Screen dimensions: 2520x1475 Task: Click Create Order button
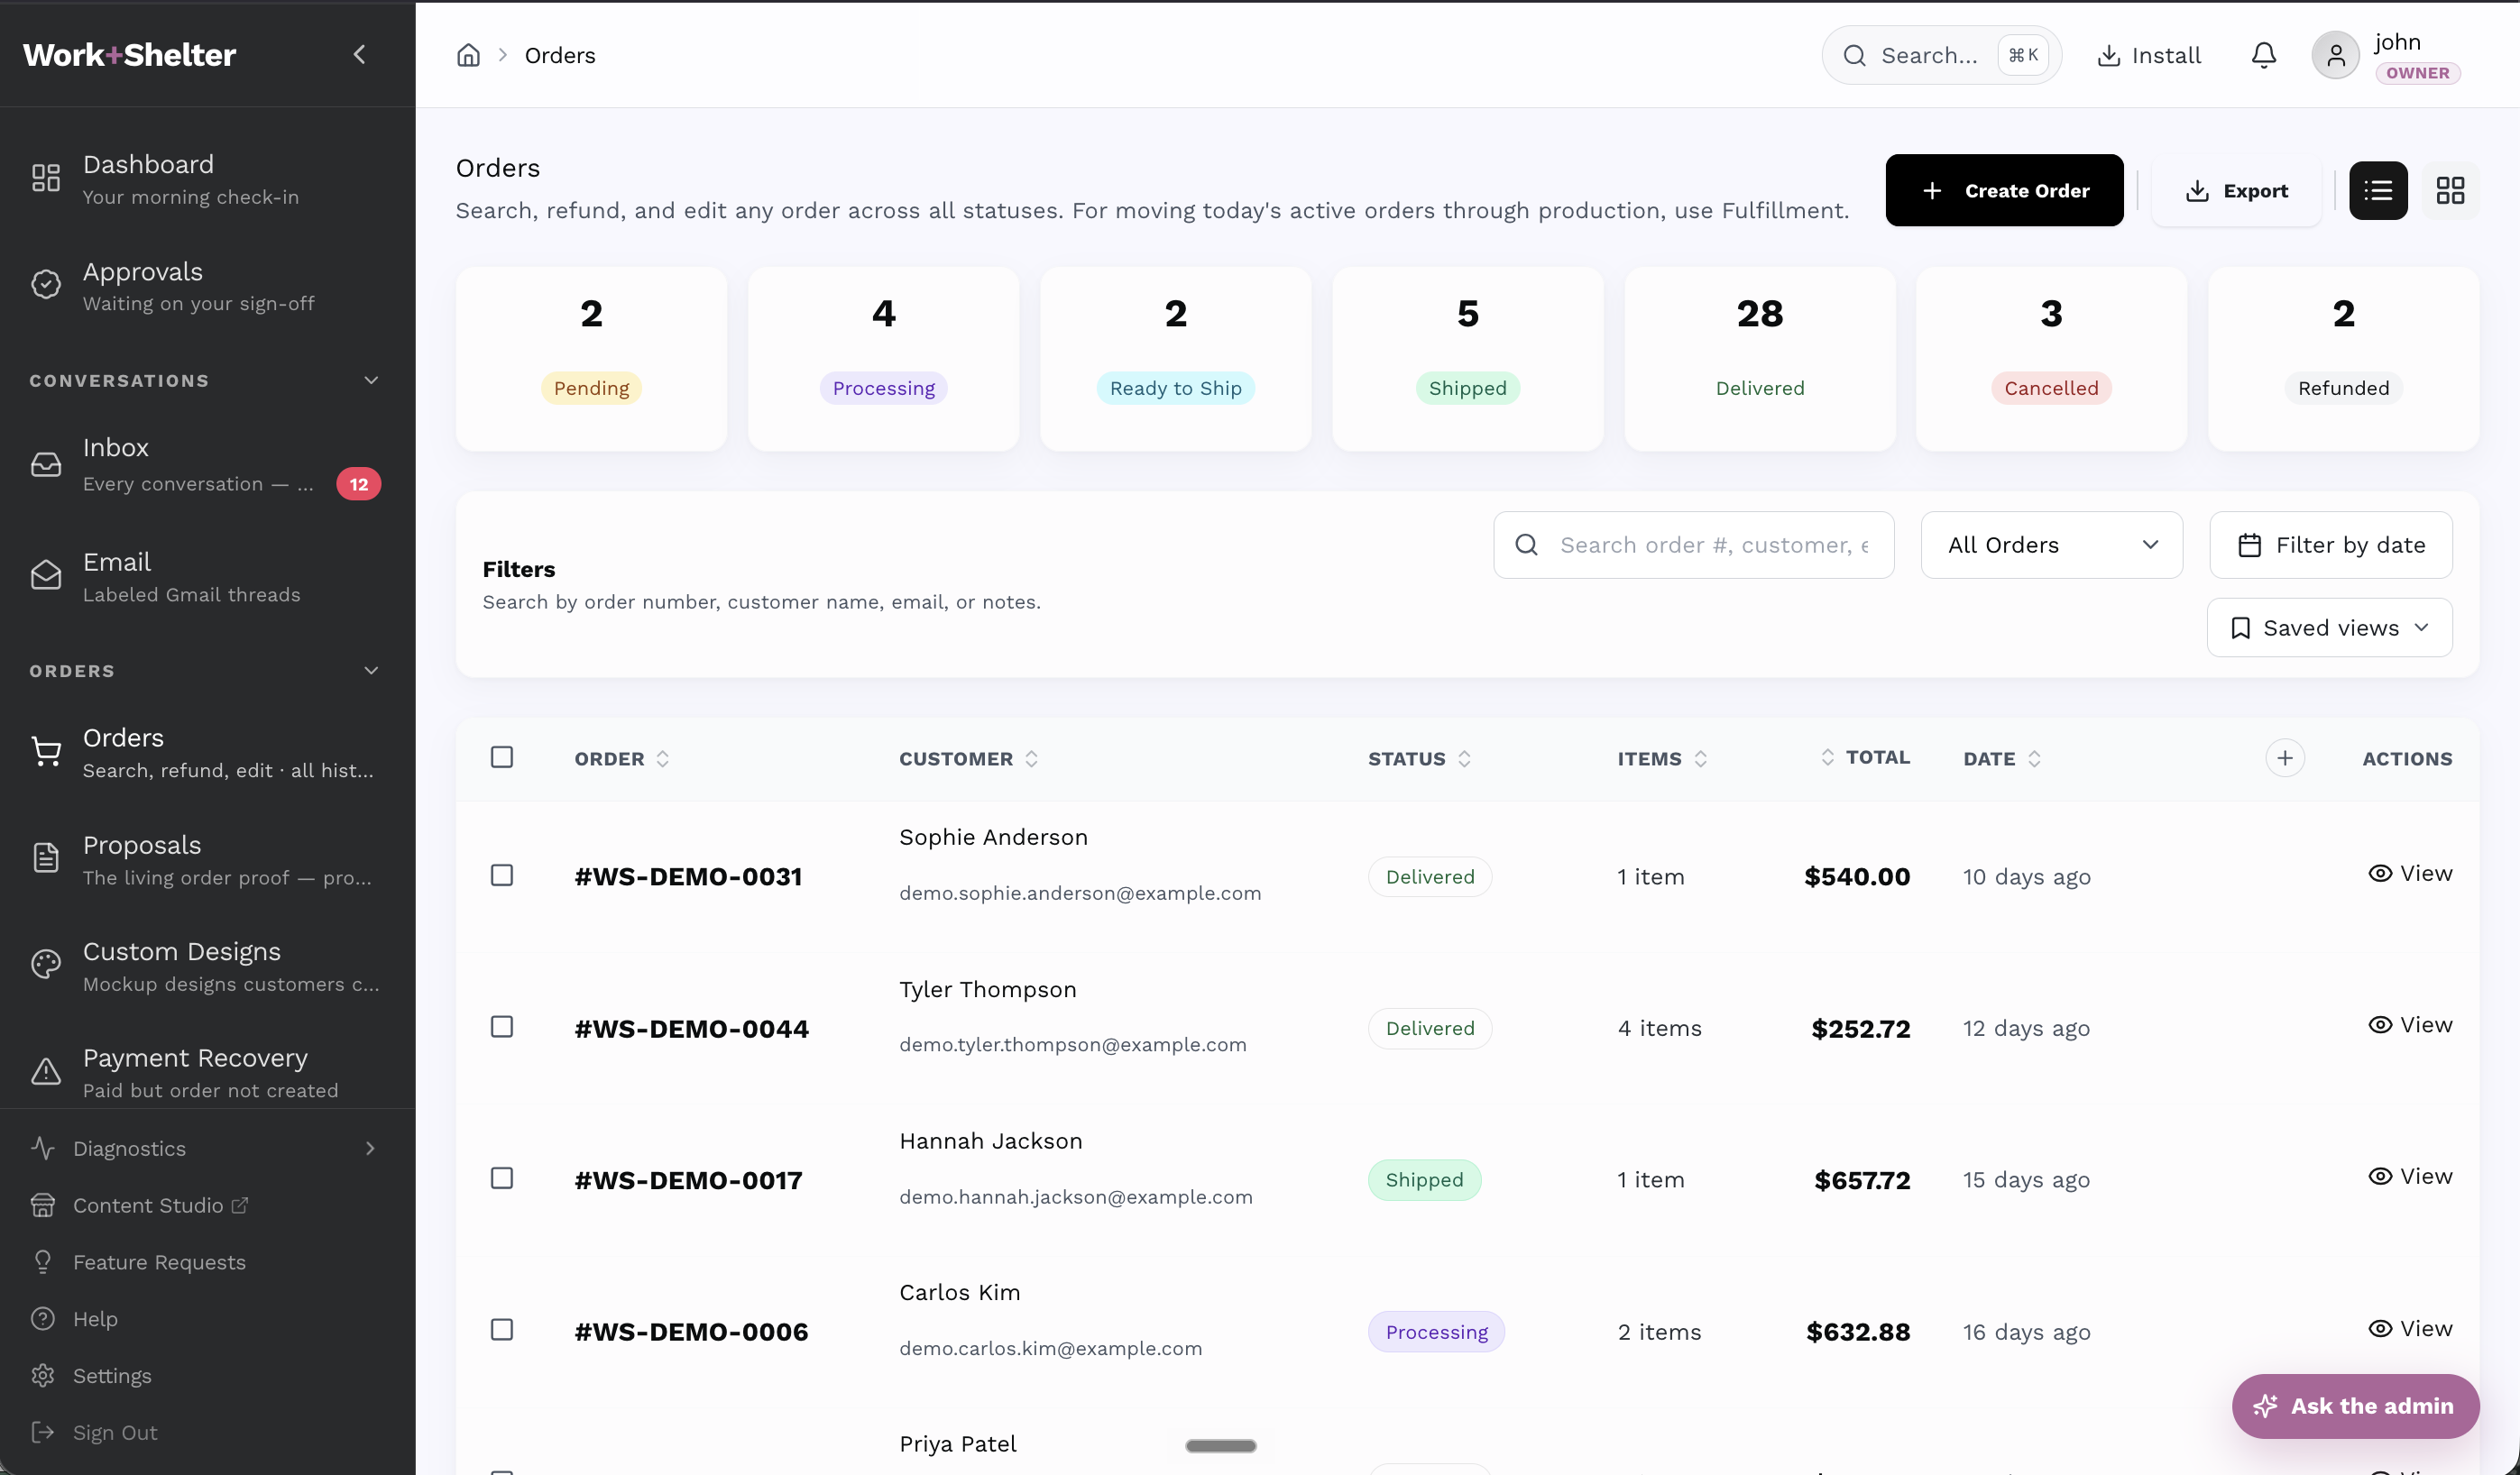(2004, 190)
